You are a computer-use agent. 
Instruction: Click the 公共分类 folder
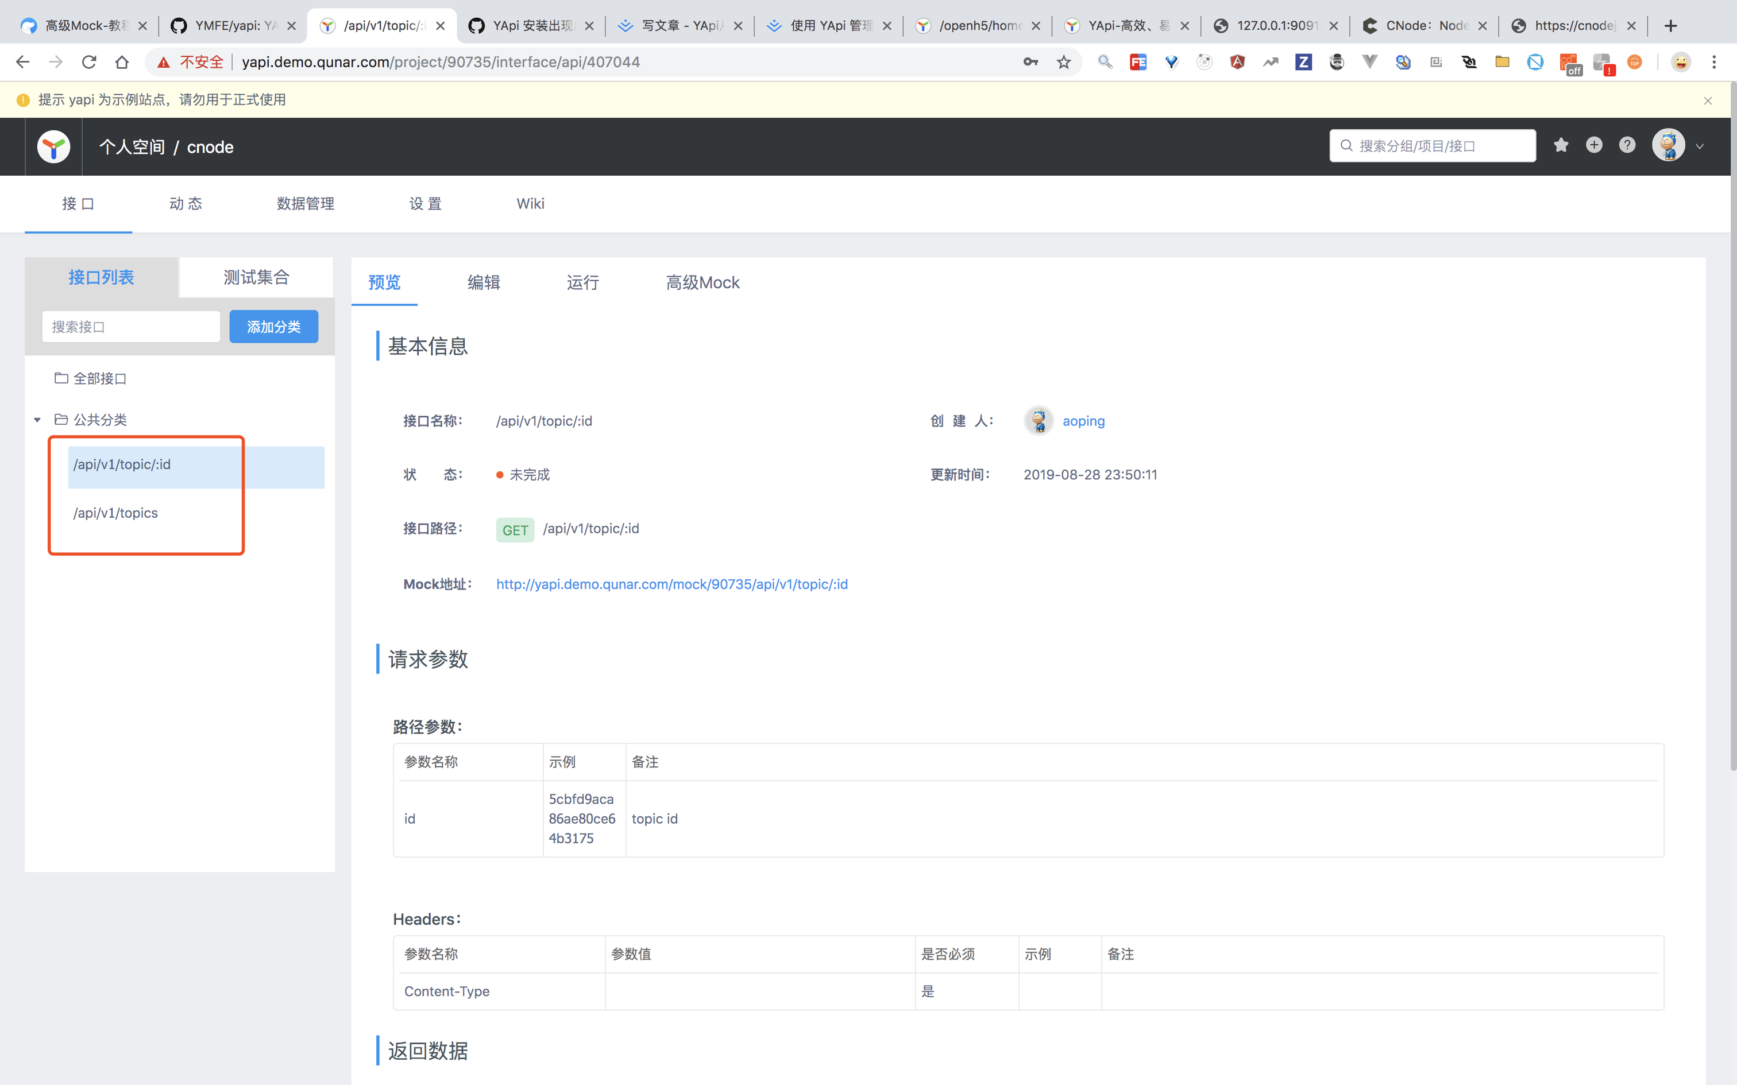[x=91, y=420]
